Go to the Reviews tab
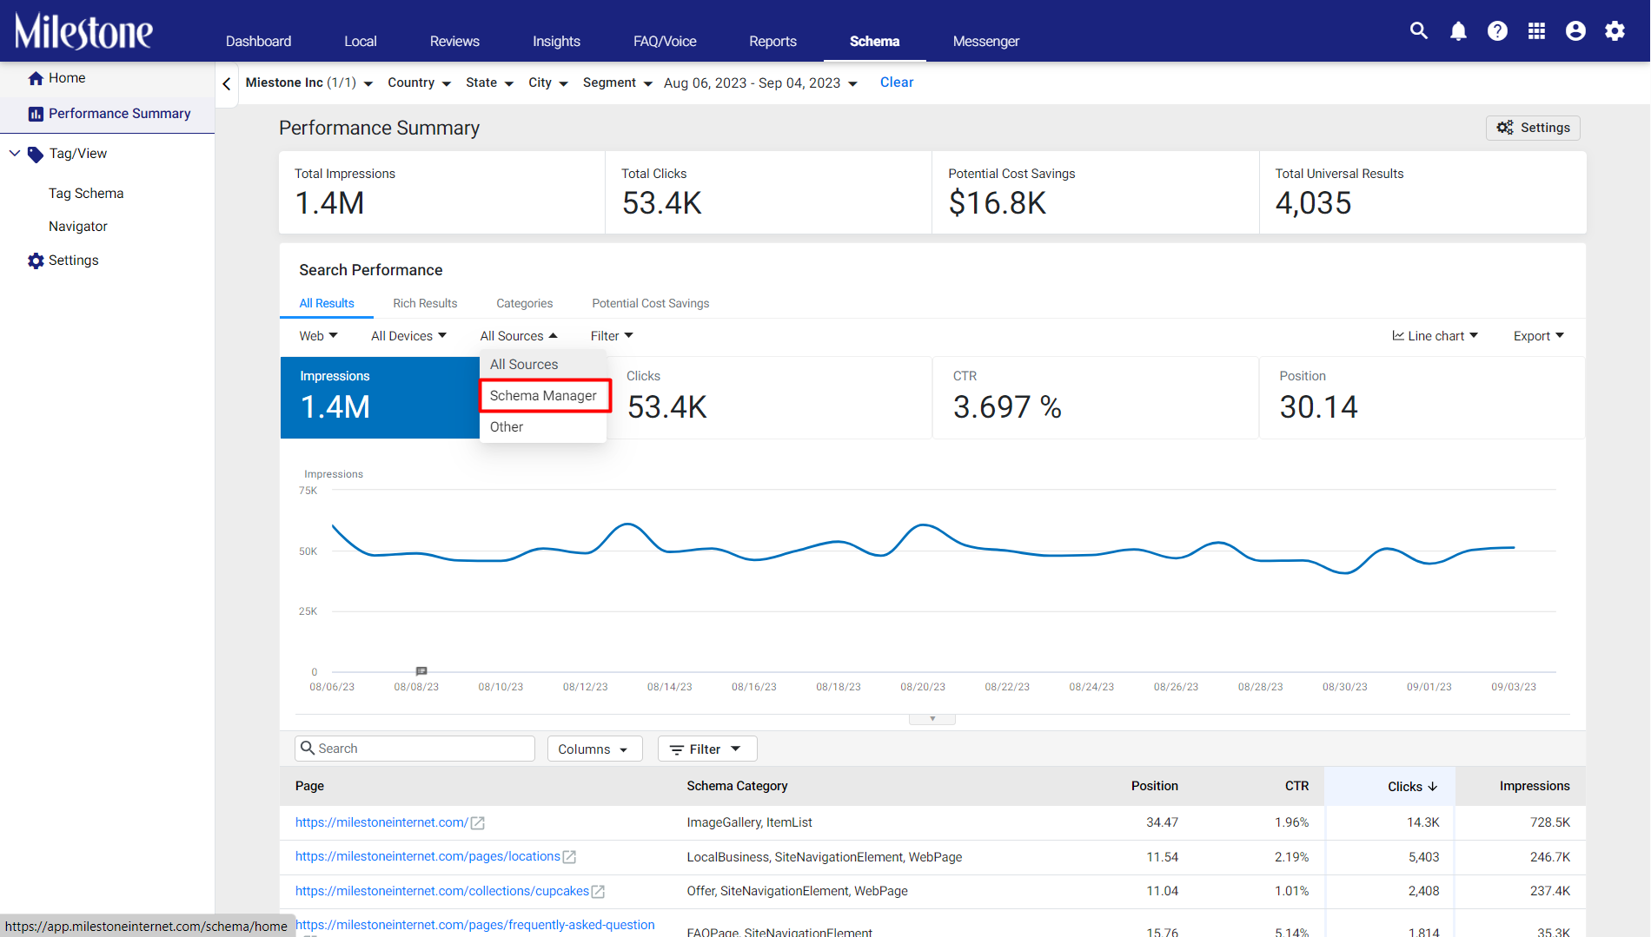This screenshot has height=937, width=1651. (454, 42)
